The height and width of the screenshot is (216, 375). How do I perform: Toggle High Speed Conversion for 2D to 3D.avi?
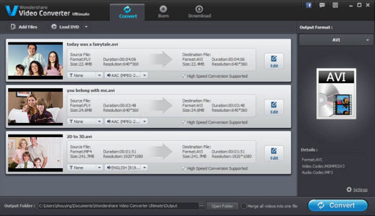click(x=183, y=169)
